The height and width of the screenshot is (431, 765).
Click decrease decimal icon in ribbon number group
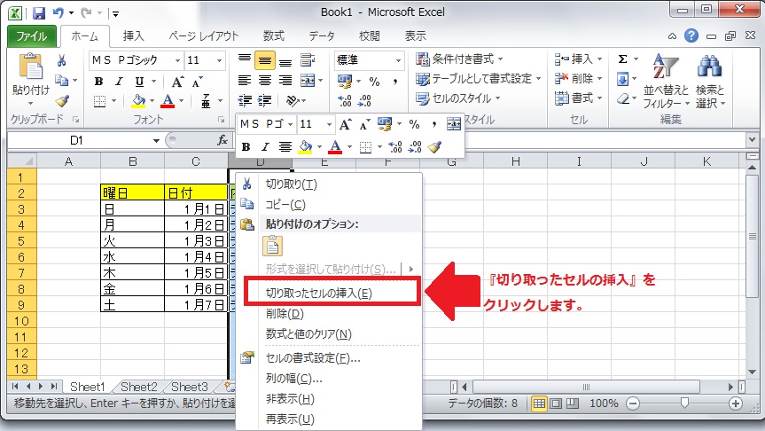click(364, 100)
